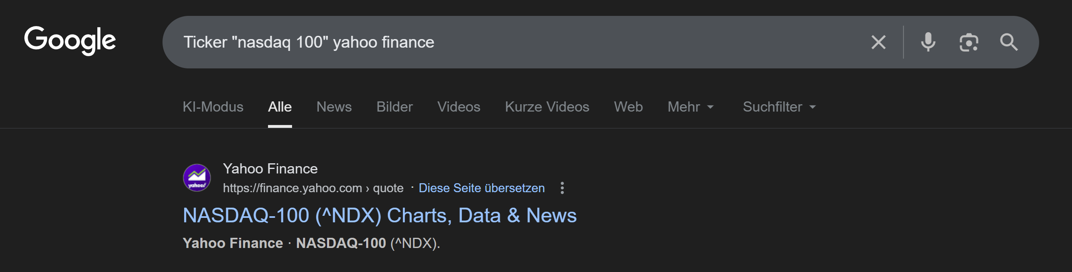Open NASDAQ-100 (^NDX) Charts result link
The image size is (1072, 272).
coord(380,215)
